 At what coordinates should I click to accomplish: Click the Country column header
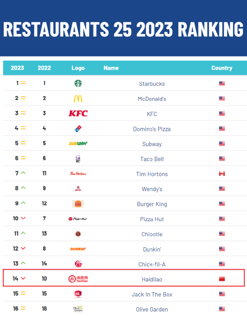[x=222, y=68]
